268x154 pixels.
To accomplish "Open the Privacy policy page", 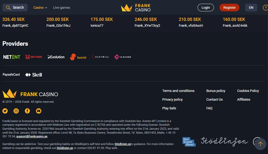I will coord(172,99).
